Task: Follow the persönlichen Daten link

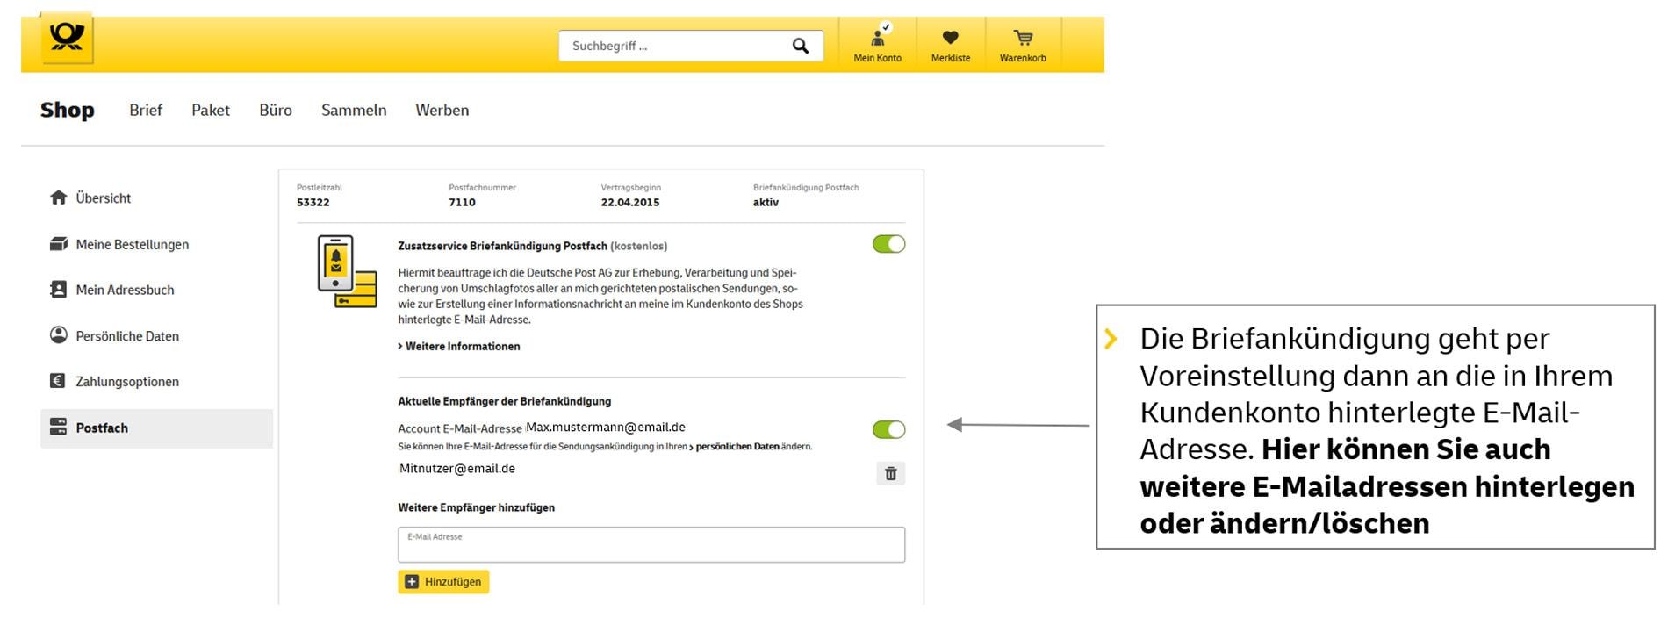Action: click(737, 447)
